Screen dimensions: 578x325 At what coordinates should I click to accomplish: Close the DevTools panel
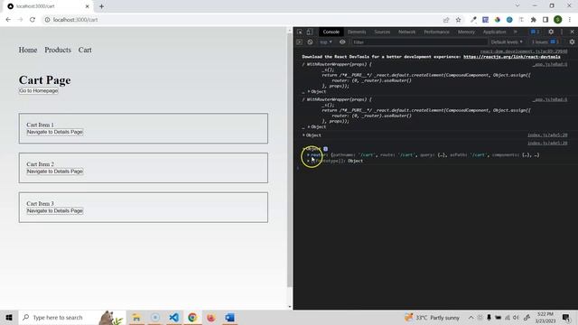coord(572,32)
